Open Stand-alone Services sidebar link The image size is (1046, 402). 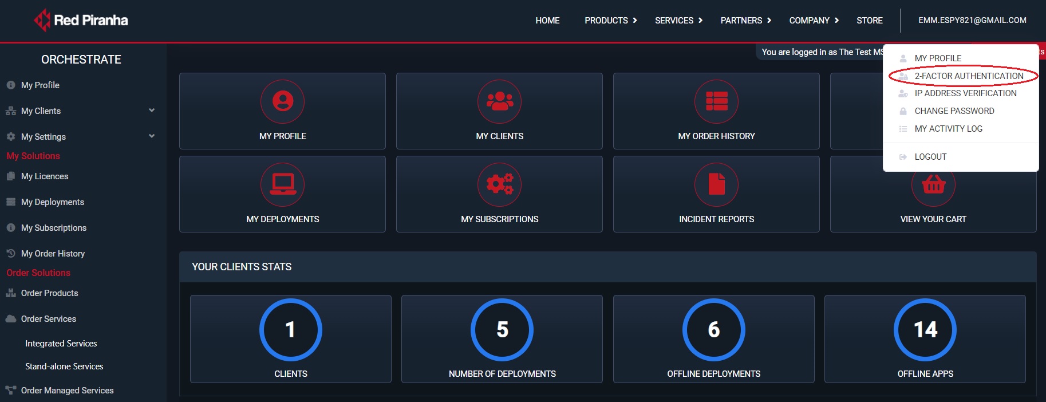point(64,366)
